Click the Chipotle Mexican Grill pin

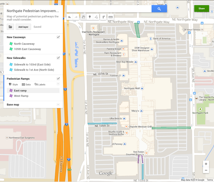pyautogui.click(x=126, y=127)
